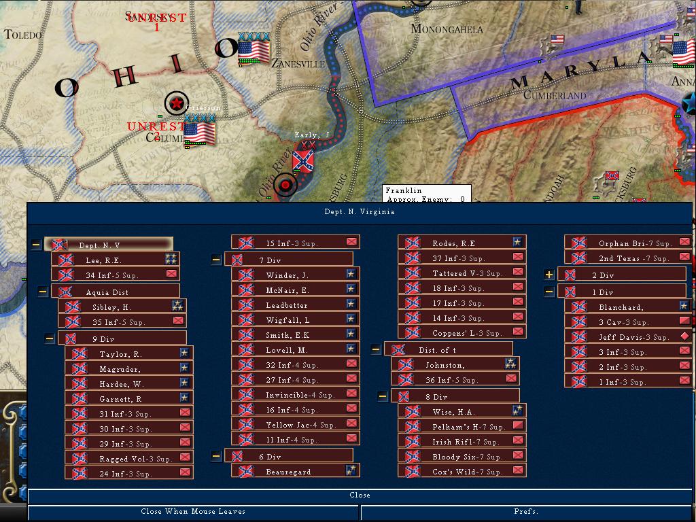696x522 pixels.
Task: Collapse the 6 Div group
Action: 216,456
